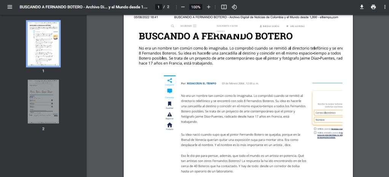Click the Reportar warning icon
Screen dimensions: 389x177
169,114
